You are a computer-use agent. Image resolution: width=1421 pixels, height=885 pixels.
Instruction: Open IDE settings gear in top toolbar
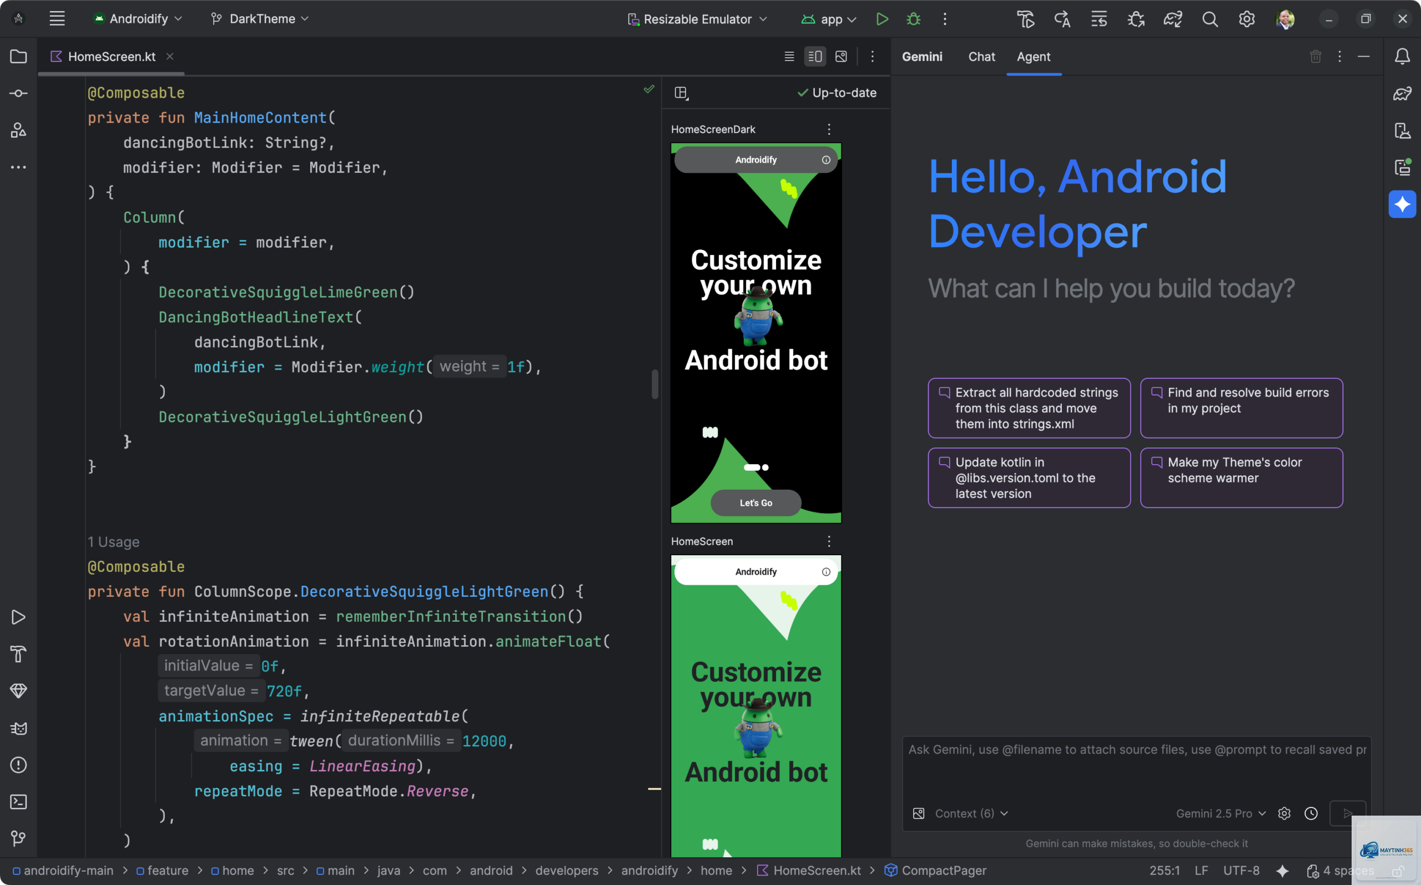1246,19
